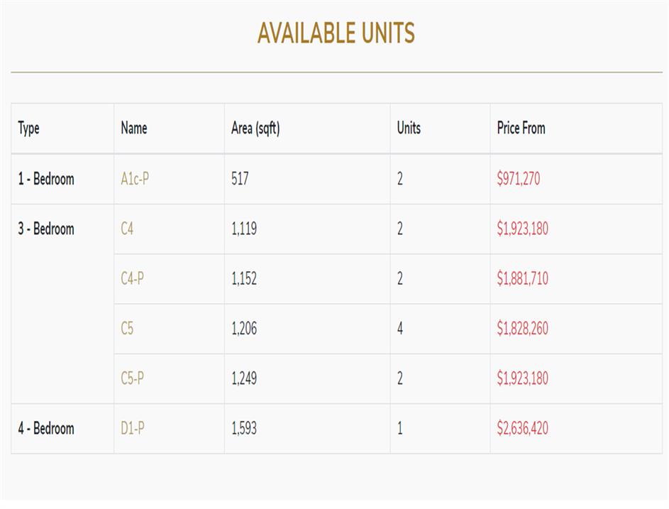Click the Price From column header

point(521,128)
